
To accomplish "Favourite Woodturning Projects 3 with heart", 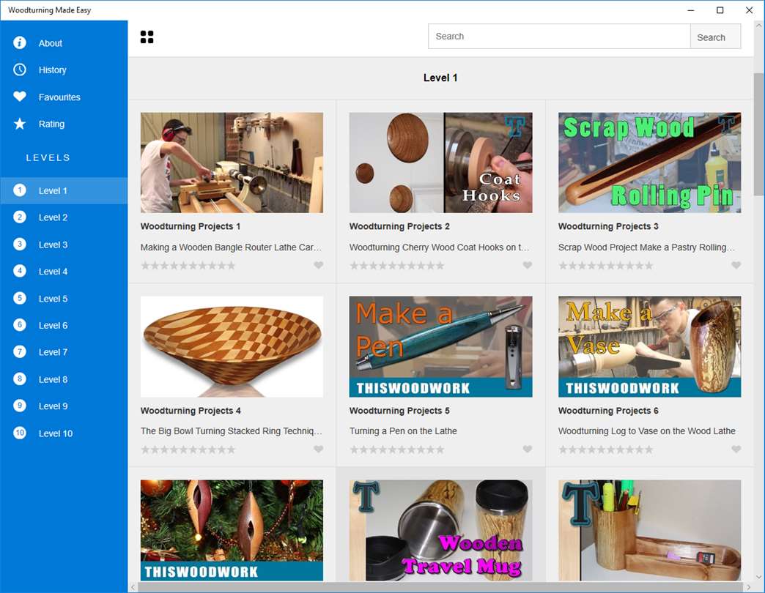I will point(736,265).
